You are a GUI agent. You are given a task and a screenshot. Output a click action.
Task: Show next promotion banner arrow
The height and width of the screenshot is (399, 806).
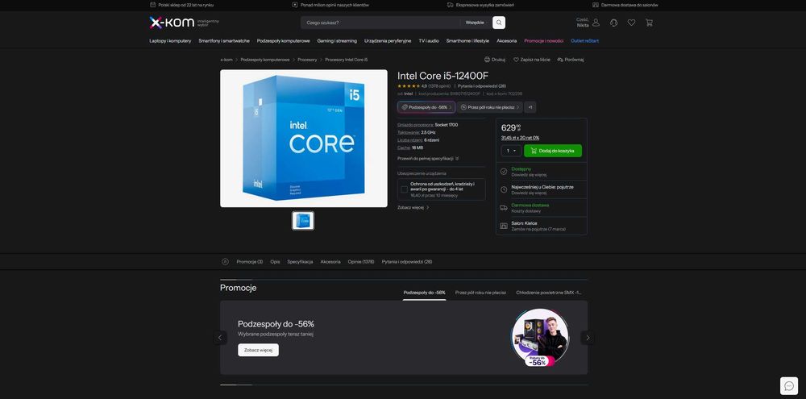click(x=588, y=338)
